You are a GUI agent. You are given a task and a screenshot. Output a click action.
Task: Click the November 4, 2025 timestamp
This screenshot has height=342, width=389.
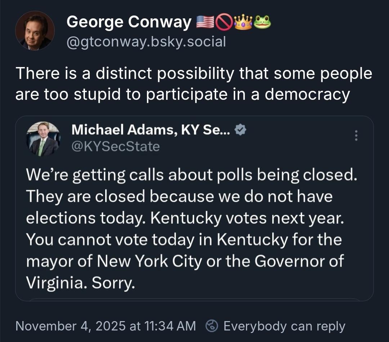click(x=106, y=326)
